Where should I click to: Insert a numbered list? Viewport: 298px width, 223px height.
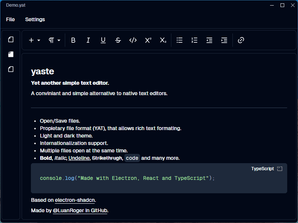click(x=194, y=40)
